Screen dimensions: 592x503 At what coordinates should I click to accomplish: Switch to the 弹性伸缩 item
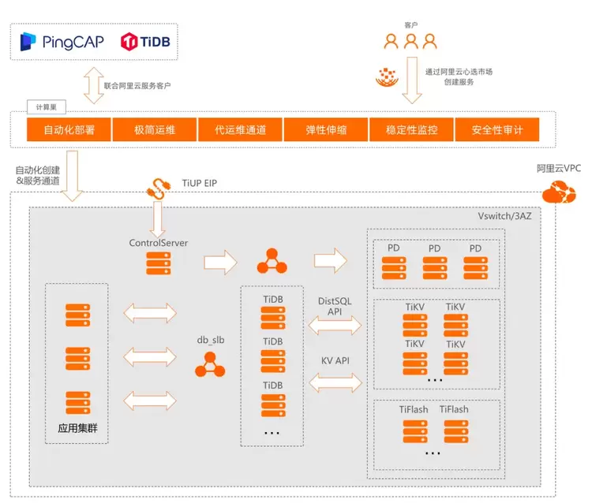[x=325, y=130]
